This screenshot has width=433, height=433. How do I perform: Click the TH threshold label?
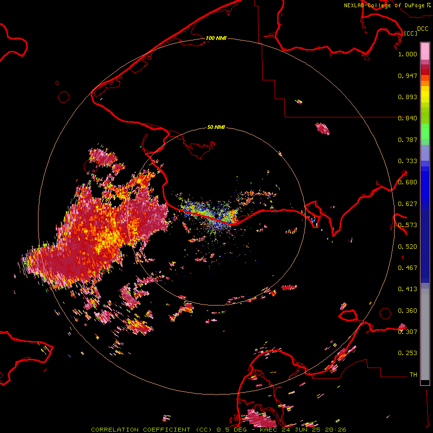tap(413, 375)
